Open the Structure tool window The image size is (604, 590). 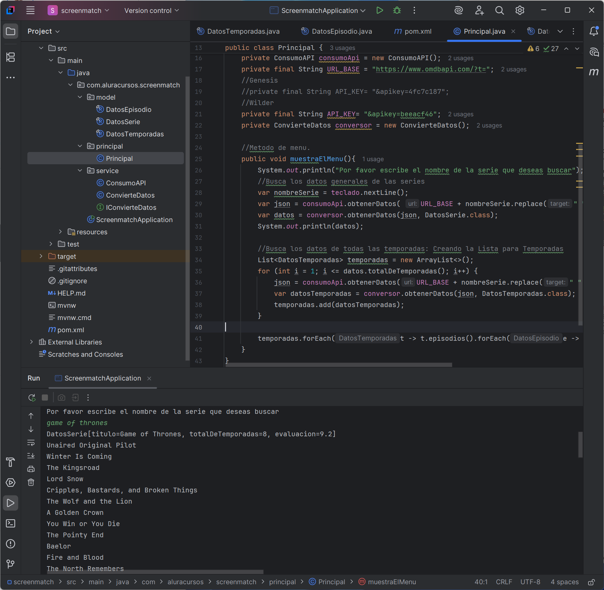pos(11,57)
